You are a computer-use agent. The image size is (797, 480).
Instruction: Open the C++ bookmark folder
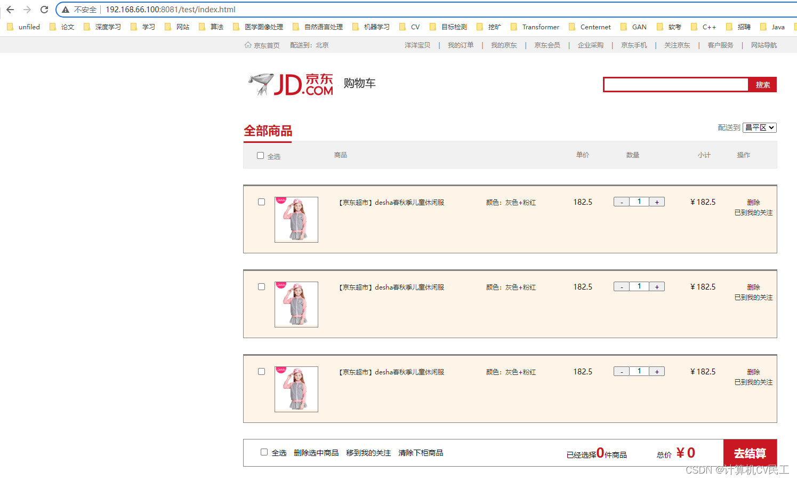point(703,27)
